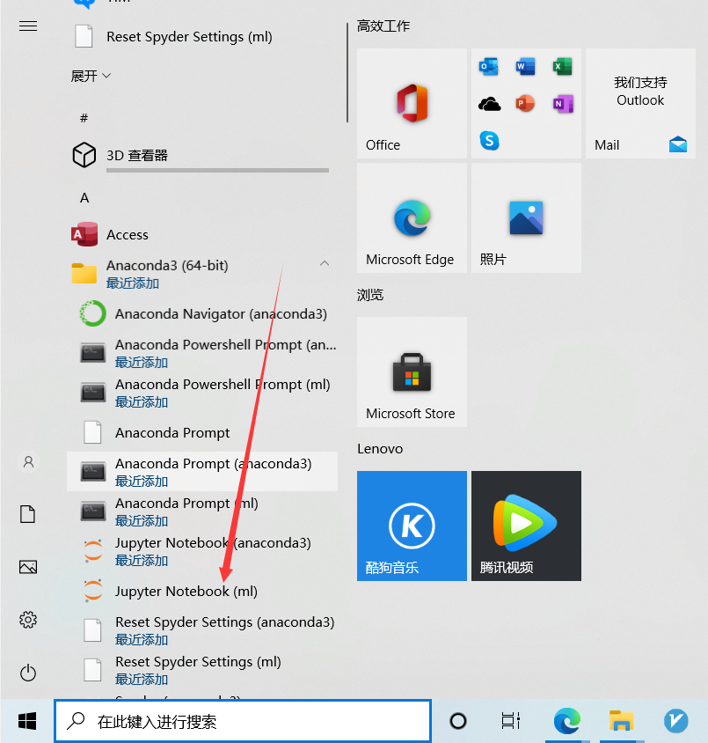
Task: Open the 照片 photos tile
Action: pyautogui.click(x=526, y=218)
